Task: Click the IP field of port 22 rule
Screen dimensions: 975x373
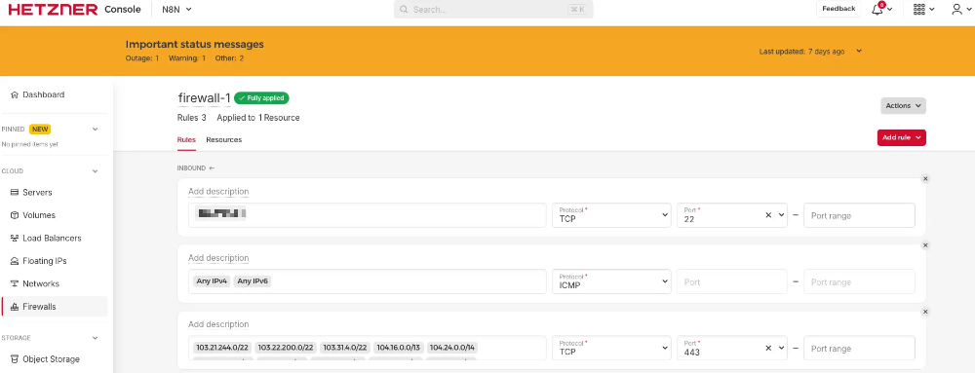Action: pos(368,214)
